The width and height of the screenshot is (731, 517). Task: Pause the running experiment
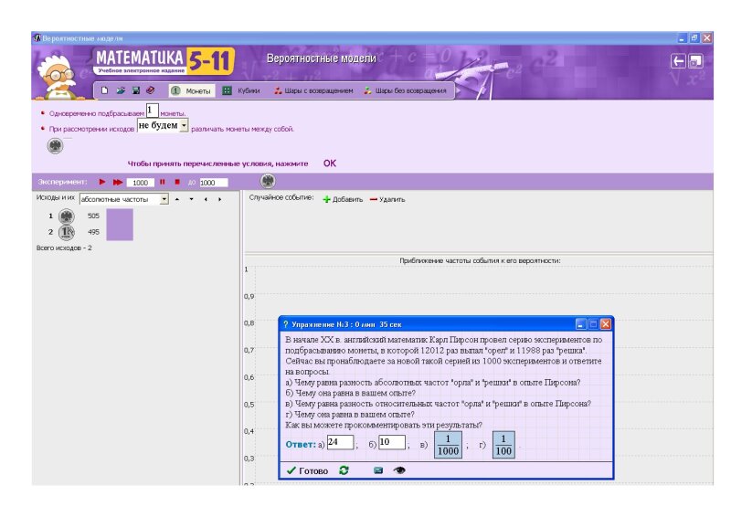point(162,183)
